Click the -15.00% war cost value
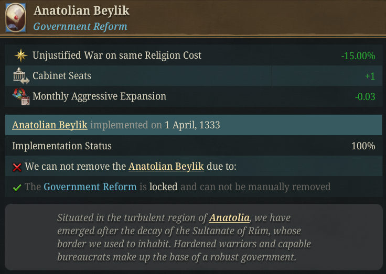Image resolution: width=386 pixels, height=274 pixels. tap(358, 56)
